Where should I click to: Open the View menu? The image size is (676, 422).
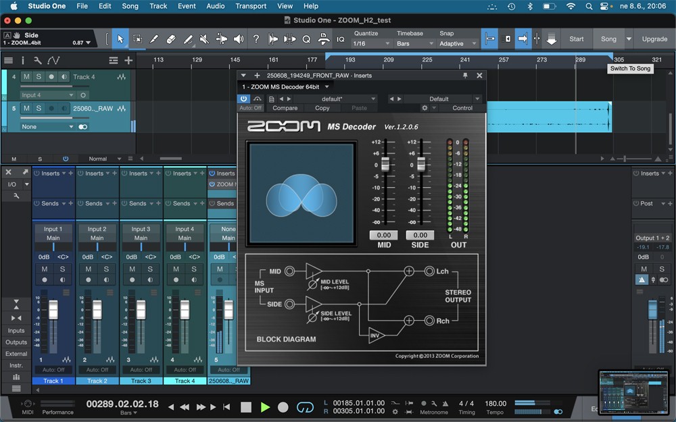click(285, 6)
